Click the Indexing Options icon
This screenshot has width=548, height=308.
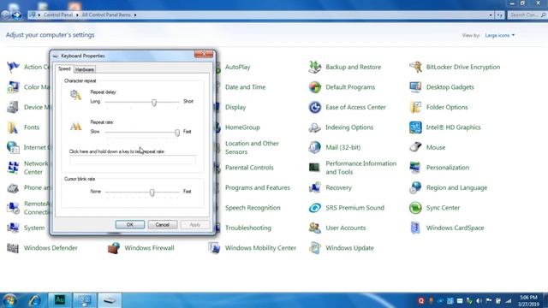315,127
